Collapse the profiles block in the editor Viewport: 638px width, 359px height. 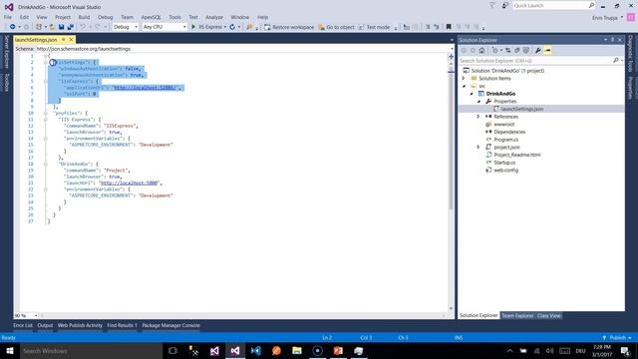46,113
